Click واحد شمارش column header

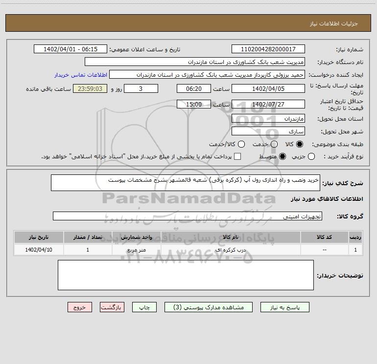coord(136,237)
